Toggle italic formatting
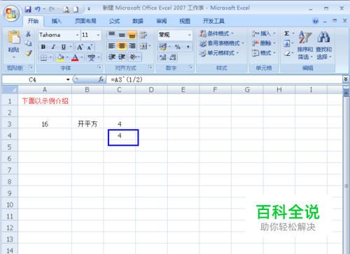 53,47
